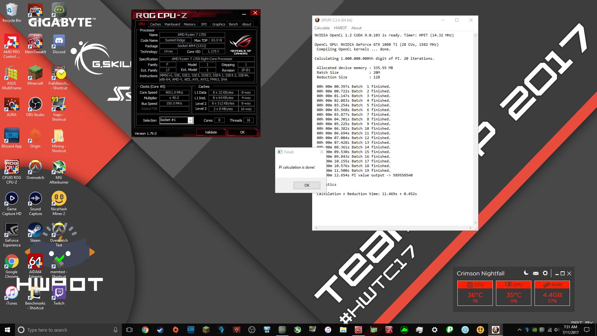Open Sound Capture desktop icon
The width and height of the screenshot is (597, 336).
coord(35,203)
